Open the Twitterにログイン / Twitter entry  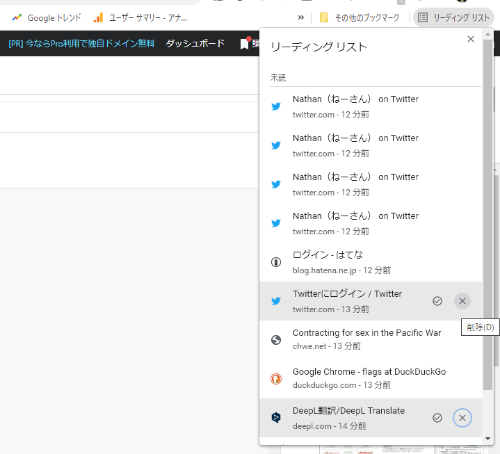pyautogui.click(x=371, y=301)
